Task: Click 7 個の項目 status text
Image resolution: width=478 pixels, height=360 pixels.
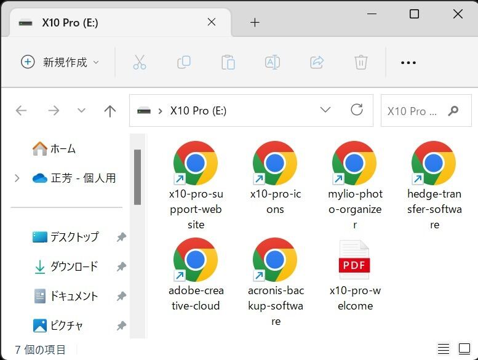Action: tap(40, 350)
